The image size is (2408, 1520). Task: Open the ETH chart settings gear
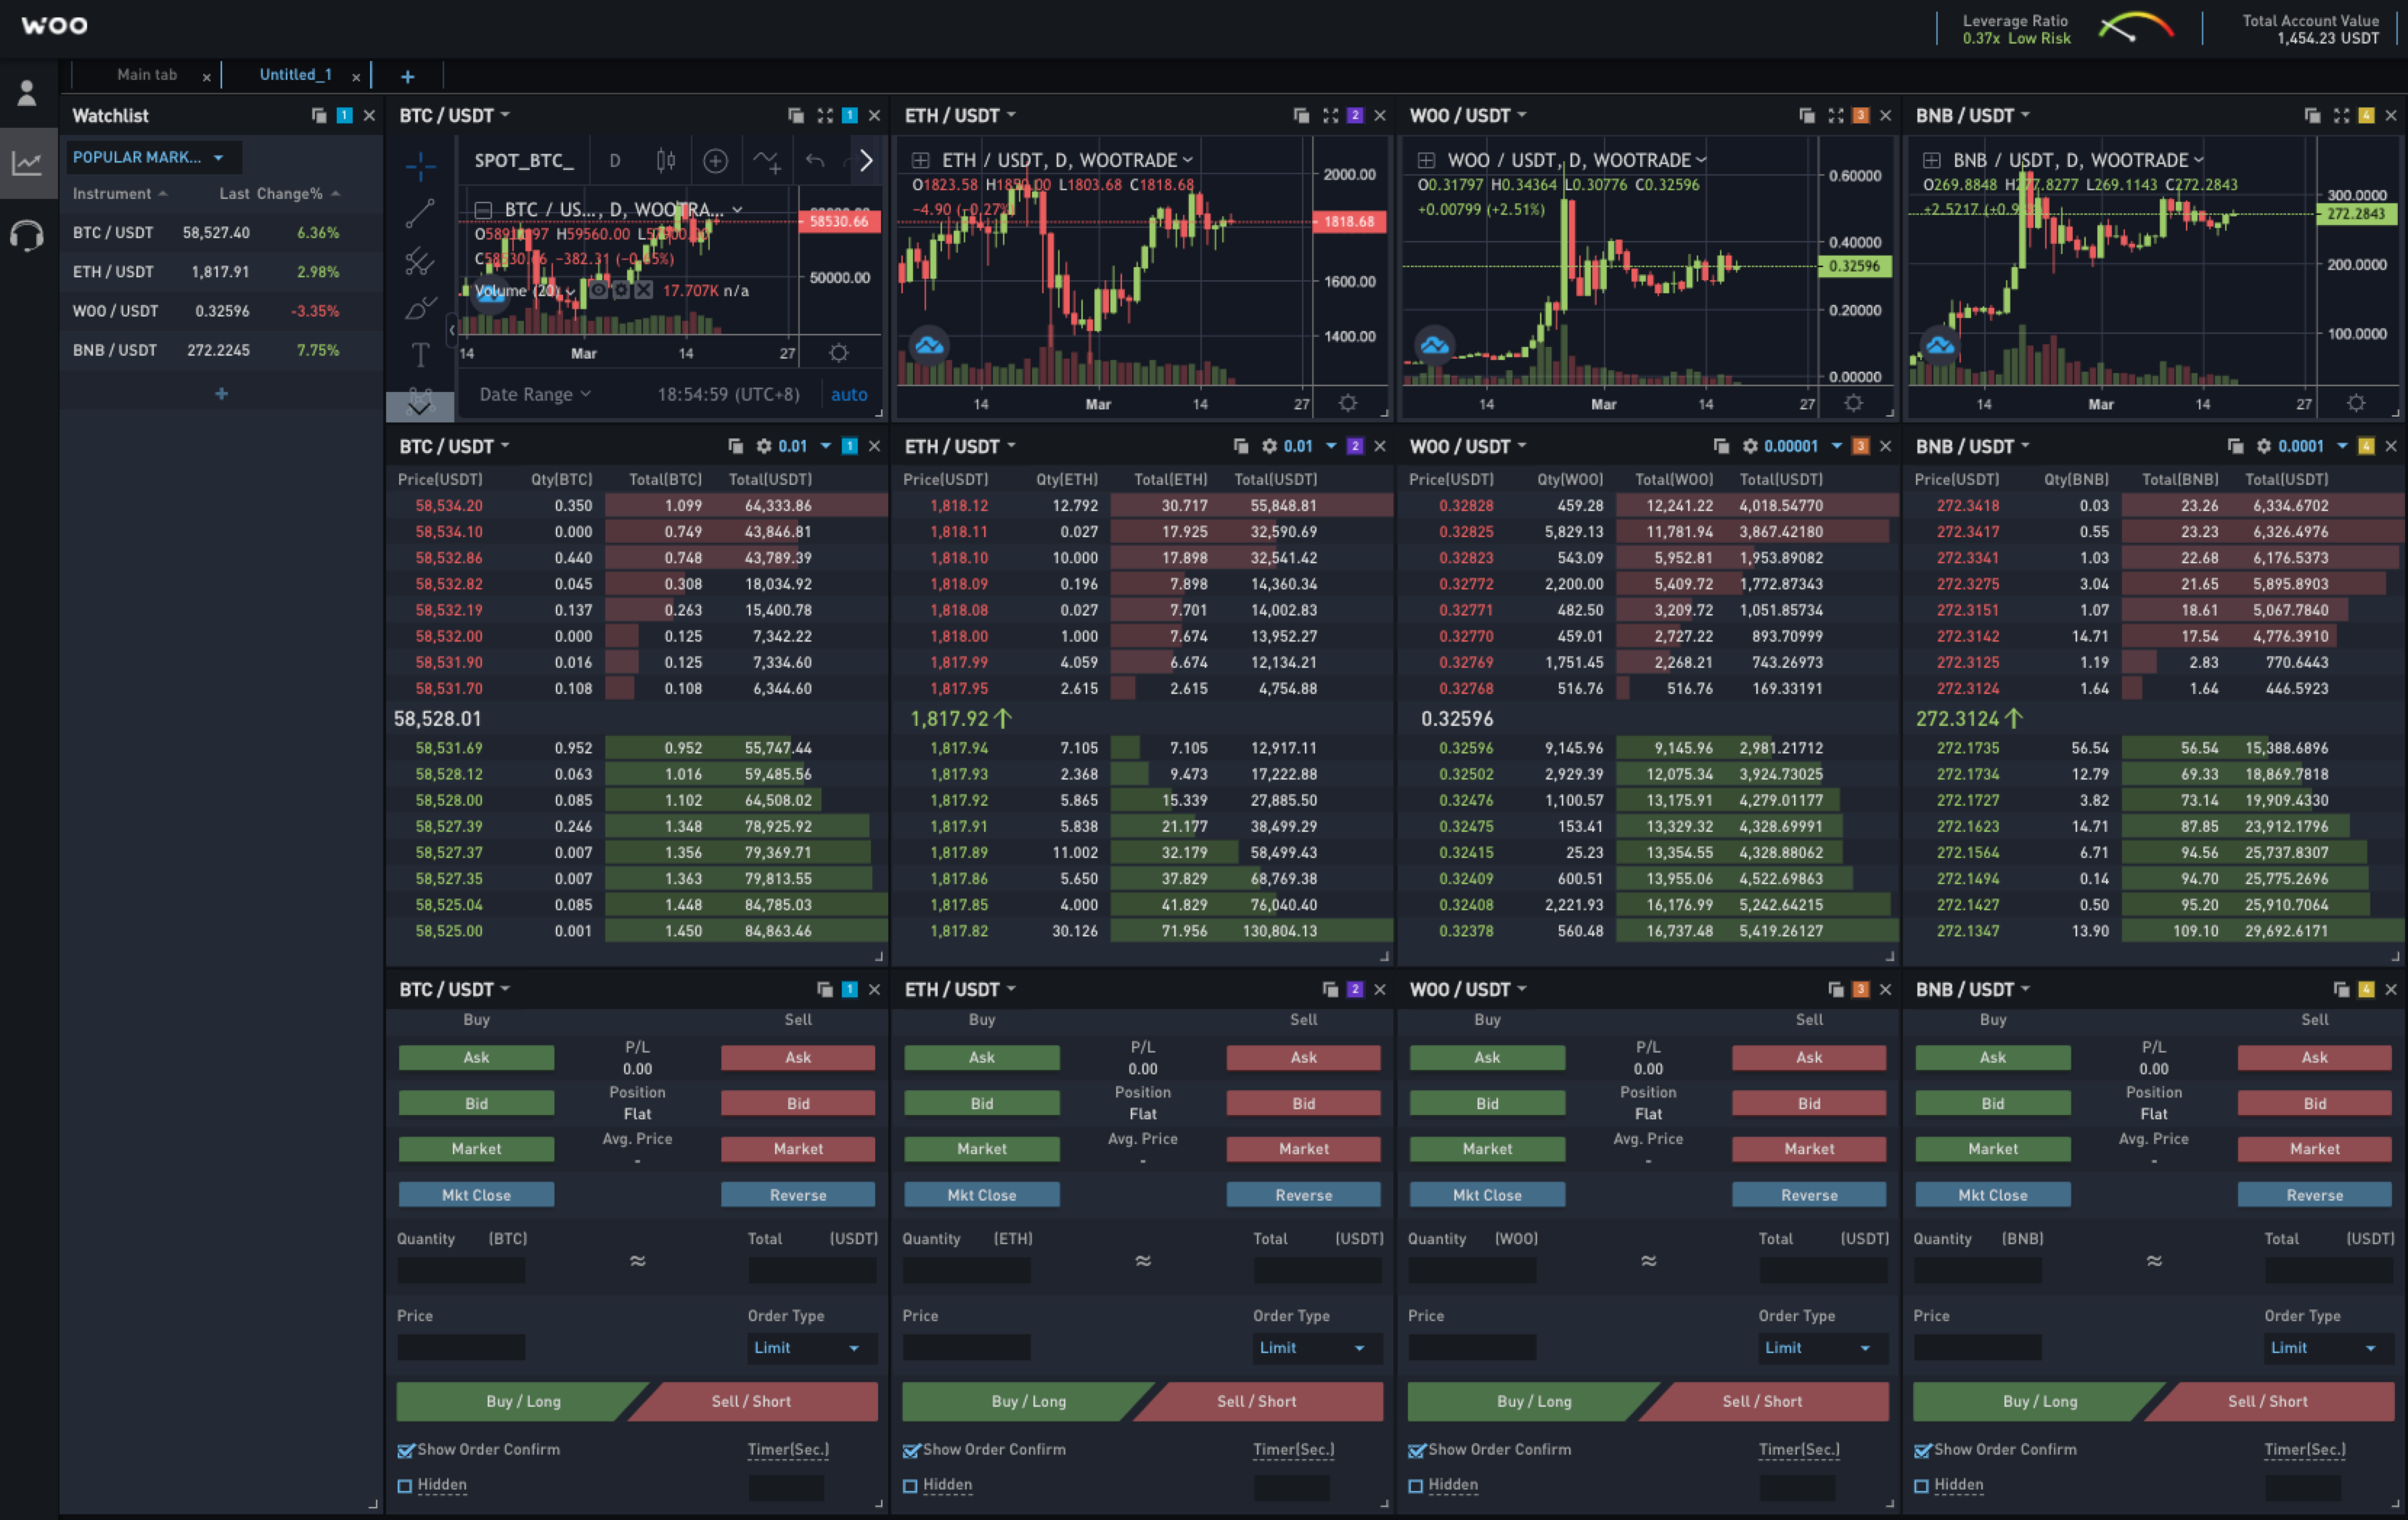1348,403
